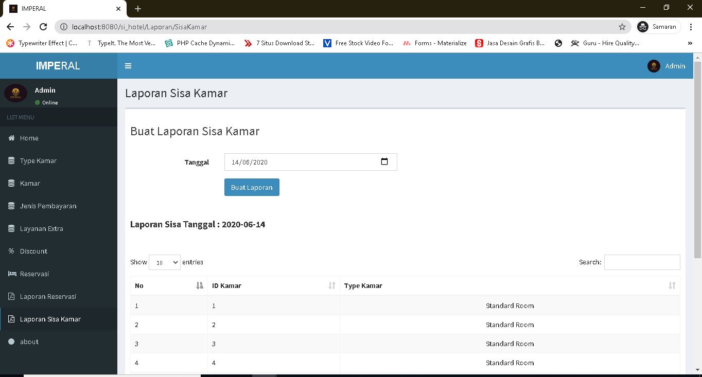The image size is (702, 377).
Task: Open Type Kamar via its sidebar icon
Action: pyautogui.click(x=11, y=160)
